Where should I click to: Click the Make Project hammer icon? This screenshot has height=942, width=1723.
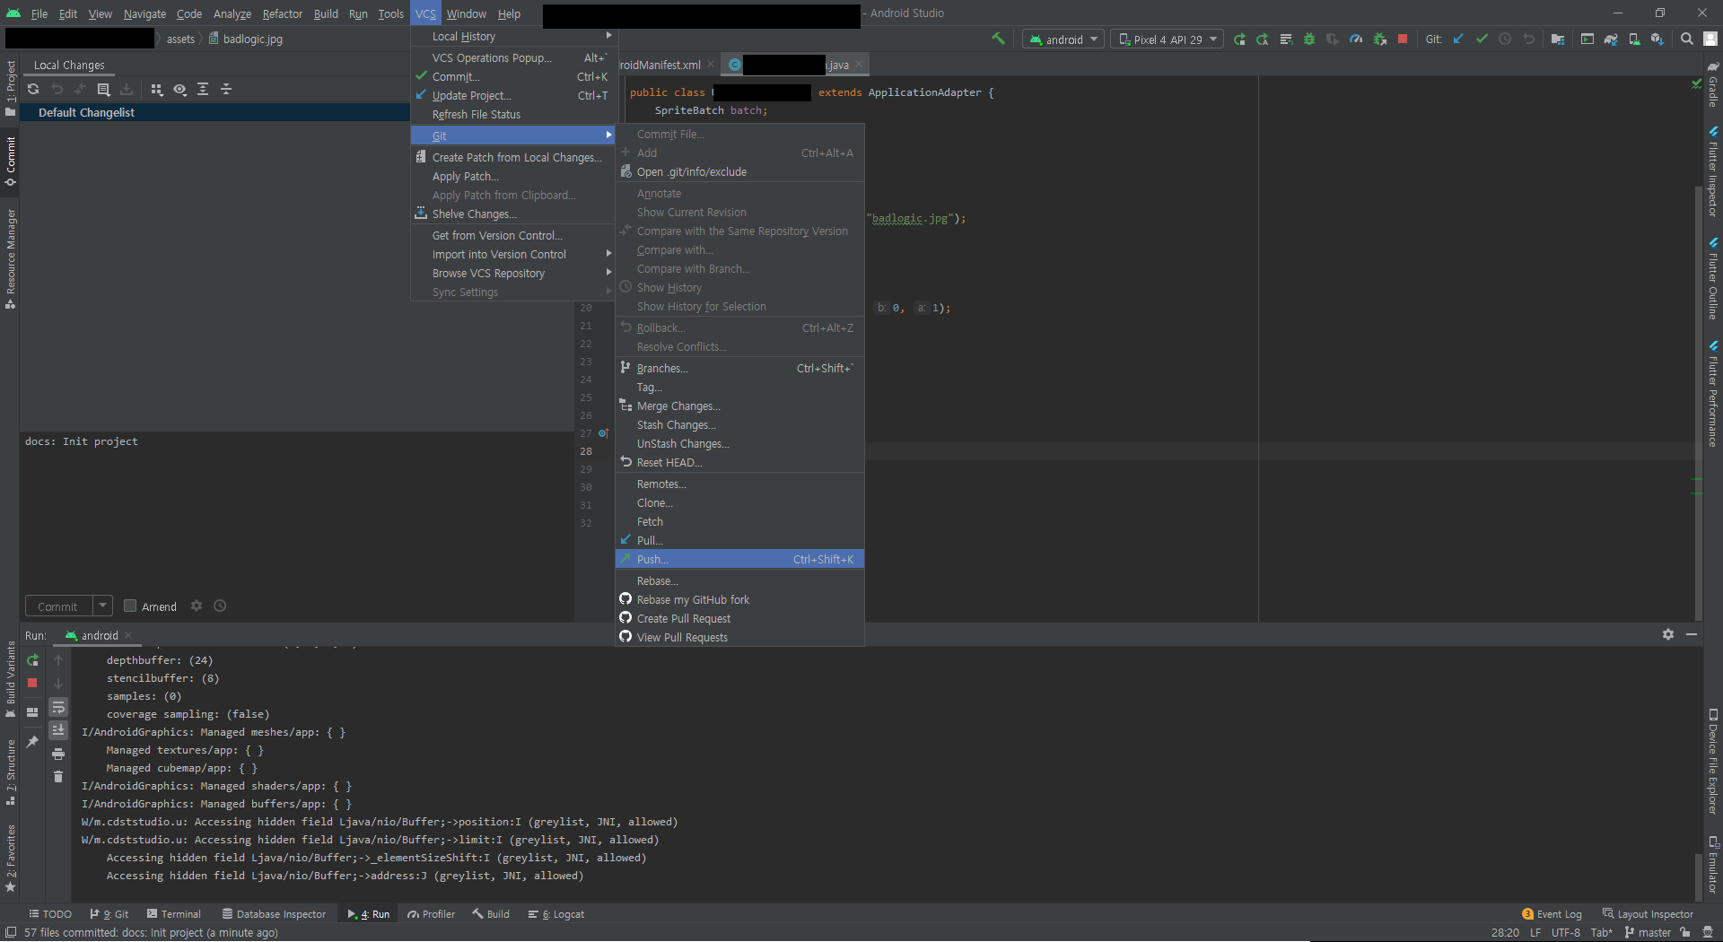pyautogui.click(x=998, y=39)
